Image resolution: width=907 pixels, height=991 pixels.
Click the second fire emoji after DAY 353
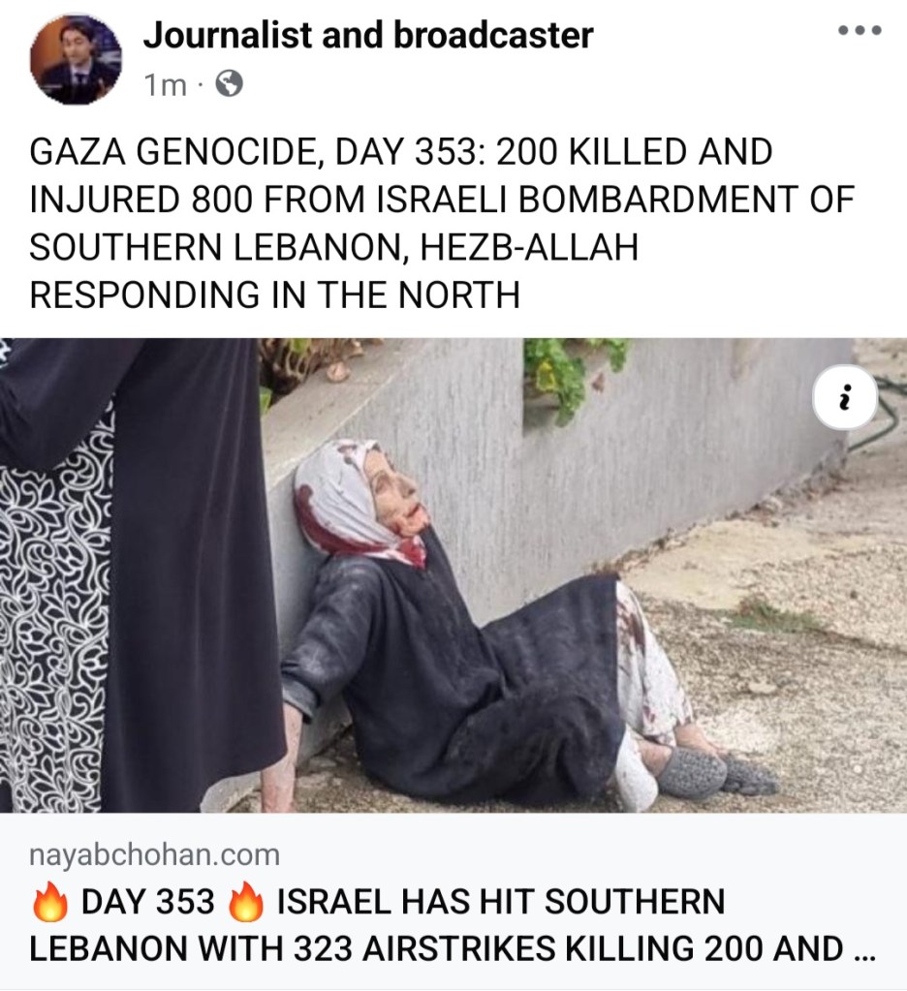[246, 902]
